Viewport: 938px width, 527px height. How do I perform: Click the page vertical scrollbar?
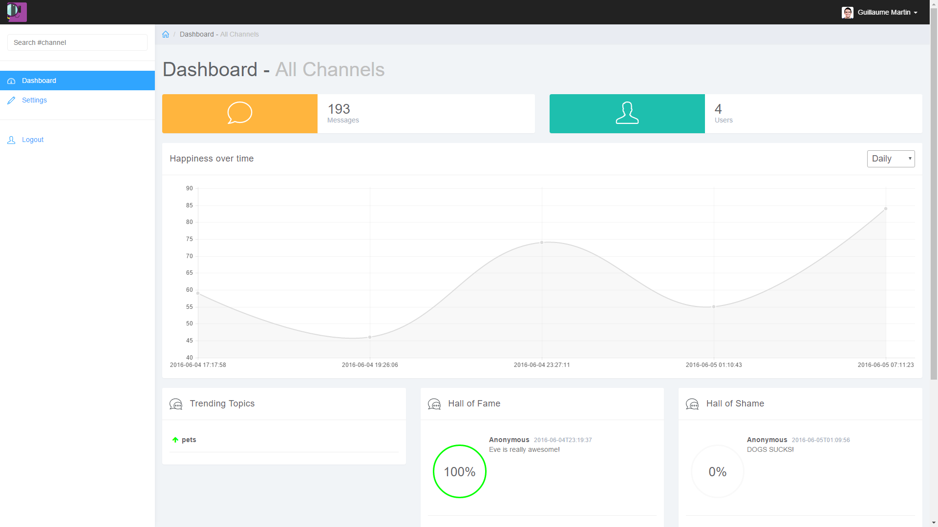[x=934, y=195]
